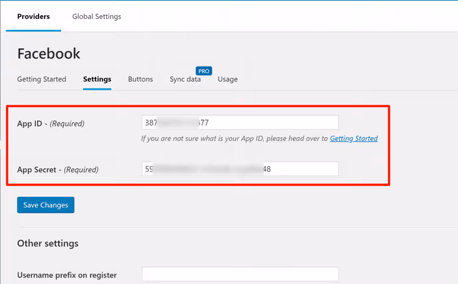Viewport: 458px width, 284px height.
Task: Click the Save Changes button
Action: coord(46,205)
